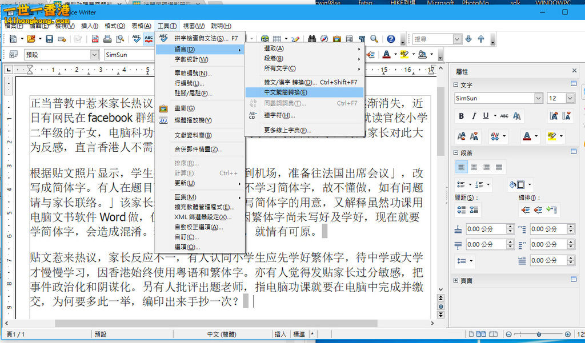Open sidebar font size 12 dropdown
Screen dimensions: 585x343
click(x=570, y=98)
